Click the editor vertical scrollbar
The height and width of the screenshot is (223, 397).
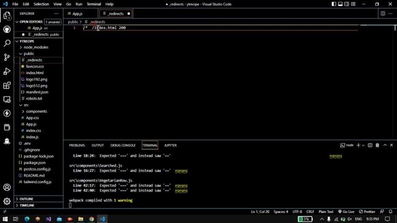(x=395, y=28)
